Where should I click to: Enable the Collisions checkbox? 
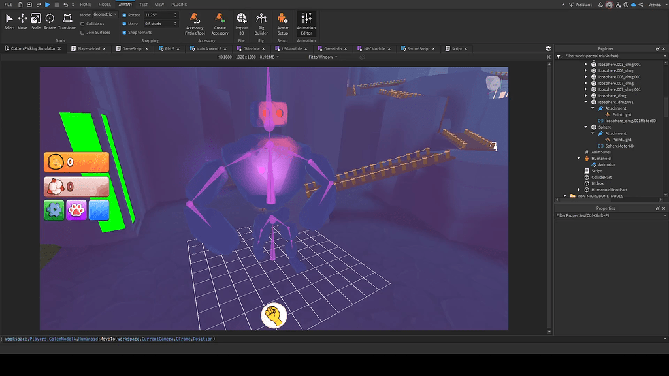pyautogui.click(x=82, y=23)
